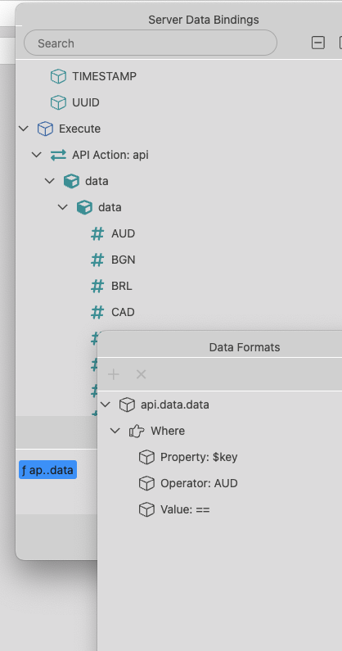
Task: Click the hash icon beside BGN
Action: [x=97, y=260]
